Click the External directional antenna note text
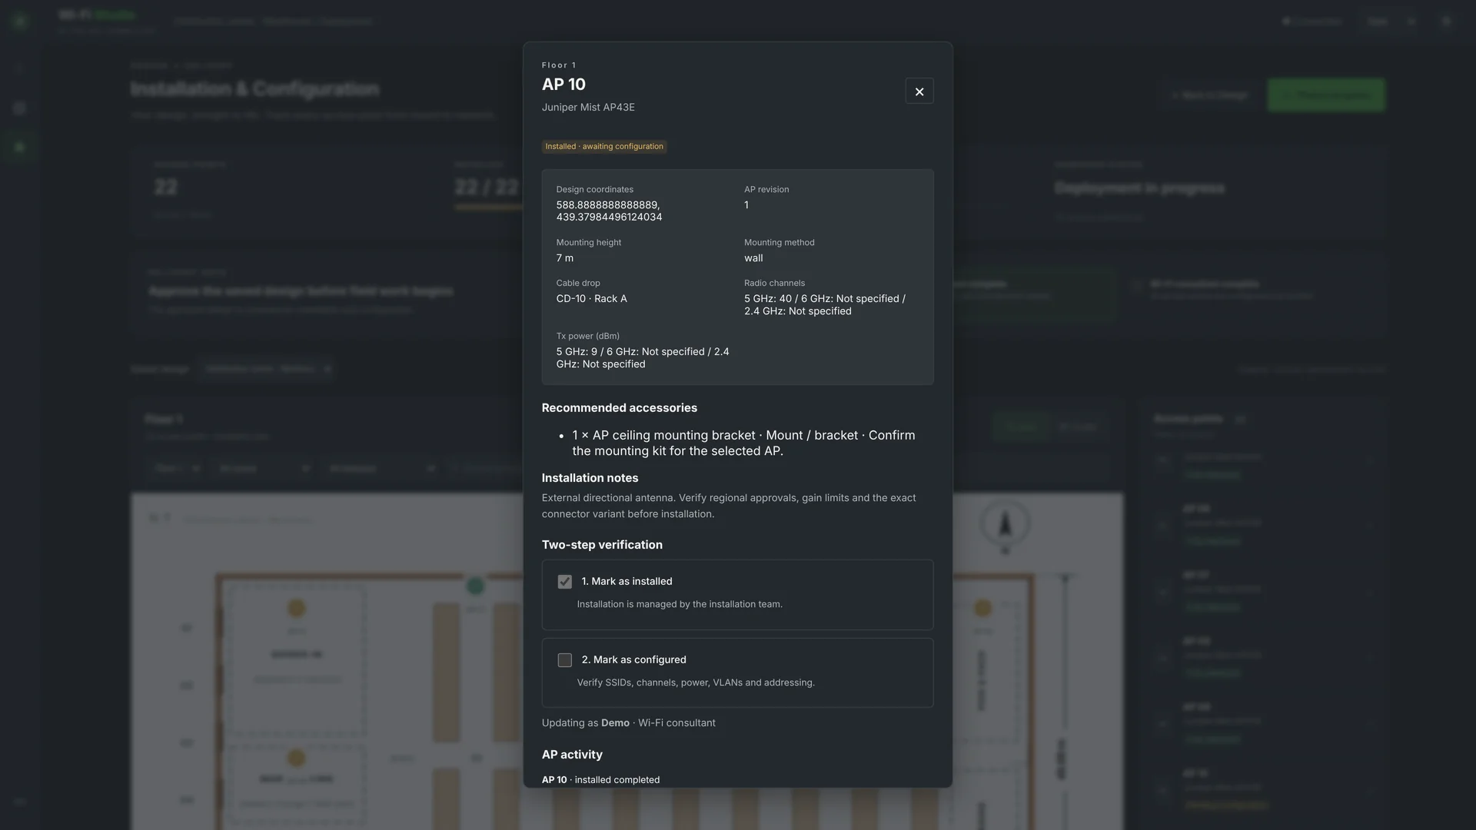 729,506
